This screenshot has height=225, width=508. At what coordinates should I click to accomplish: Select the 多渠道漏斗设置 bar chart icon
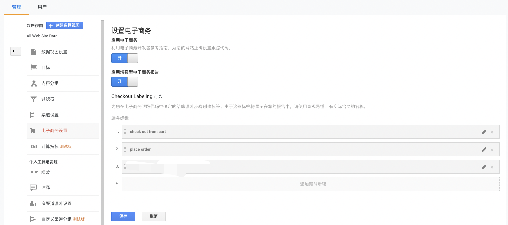point(33,203)
